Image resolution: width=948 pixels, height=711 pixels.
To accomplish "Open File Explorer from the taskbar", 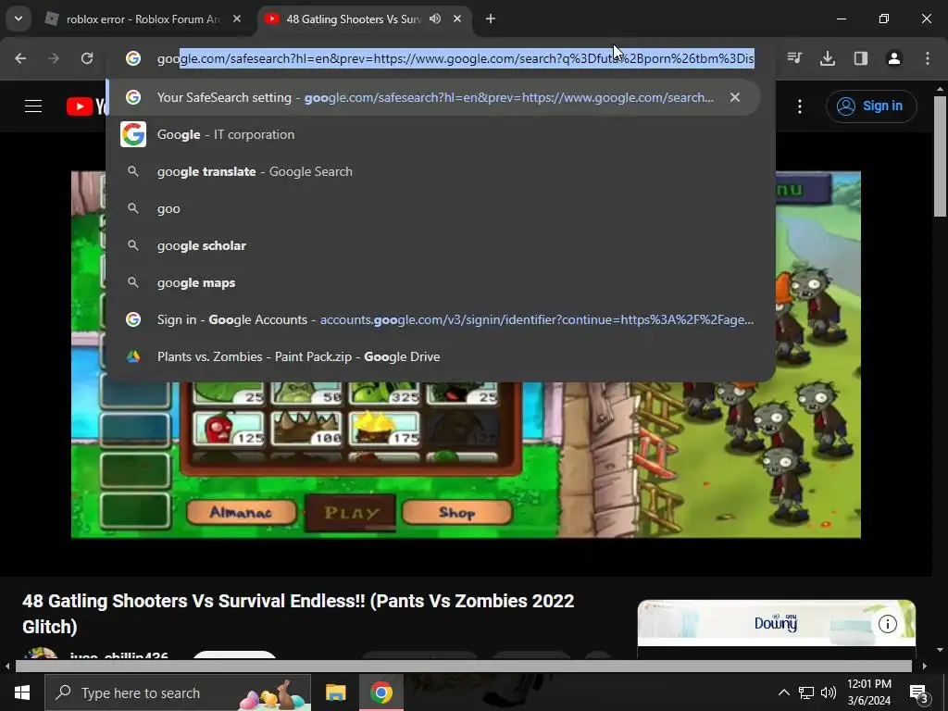I will [x=335, y=692].
